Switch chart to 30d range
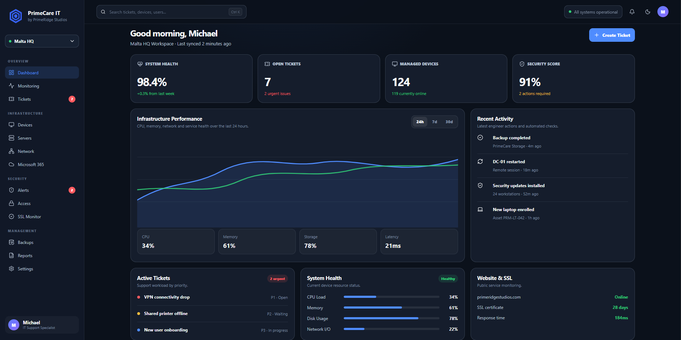This screenshot has width=681, height=340. (449, 122)
